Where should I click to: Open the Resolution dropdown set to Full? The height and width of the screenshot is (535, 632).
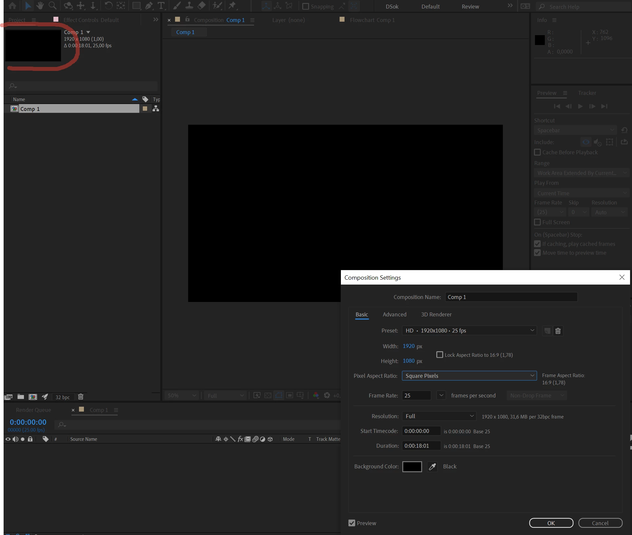point(439,416)
